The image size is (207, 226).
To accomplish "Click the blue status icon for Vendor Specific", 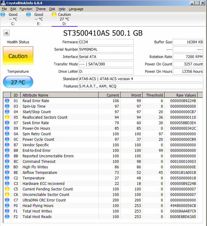I will click(x=7, y=145).
